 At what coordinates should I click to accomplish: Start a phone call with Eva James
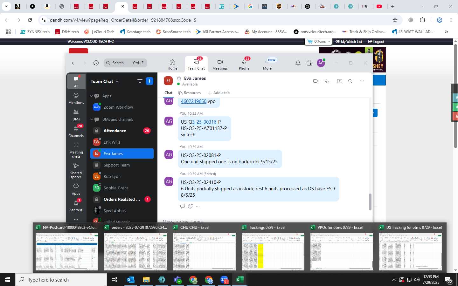pyautogui.click(x=327, y=81)
